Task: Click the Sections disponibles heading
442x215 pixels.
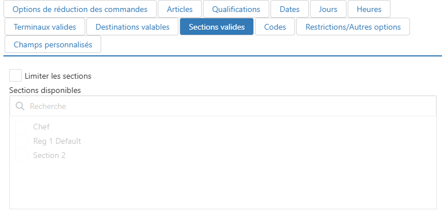Action: [x=45, y=90]
